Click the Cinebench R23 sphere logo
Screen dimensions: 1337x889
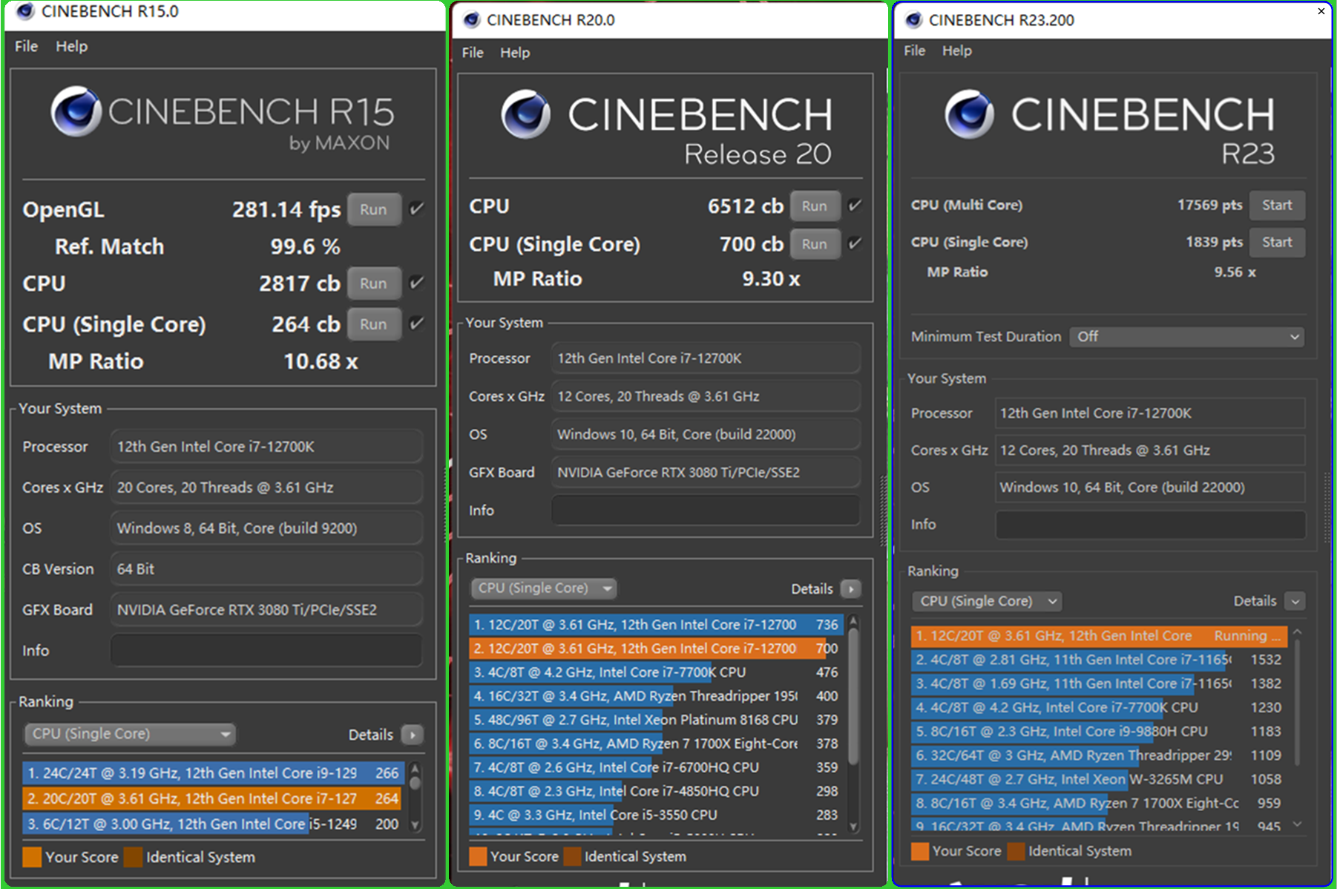tap(969, 114)
